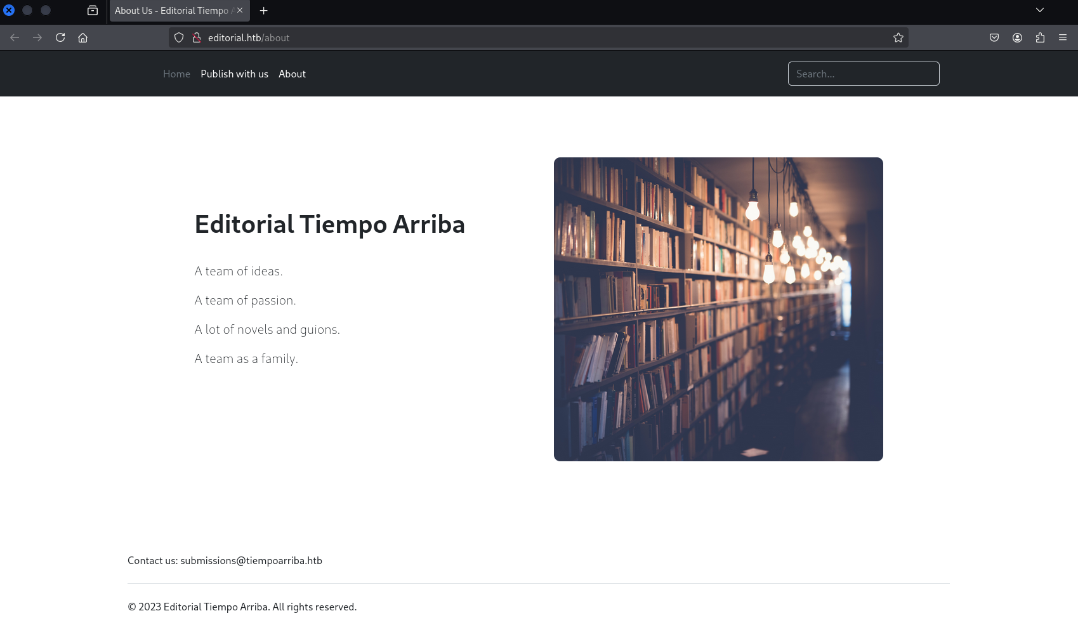Go to the Home navigation link
1078x618 pixels.
[176, 74]
